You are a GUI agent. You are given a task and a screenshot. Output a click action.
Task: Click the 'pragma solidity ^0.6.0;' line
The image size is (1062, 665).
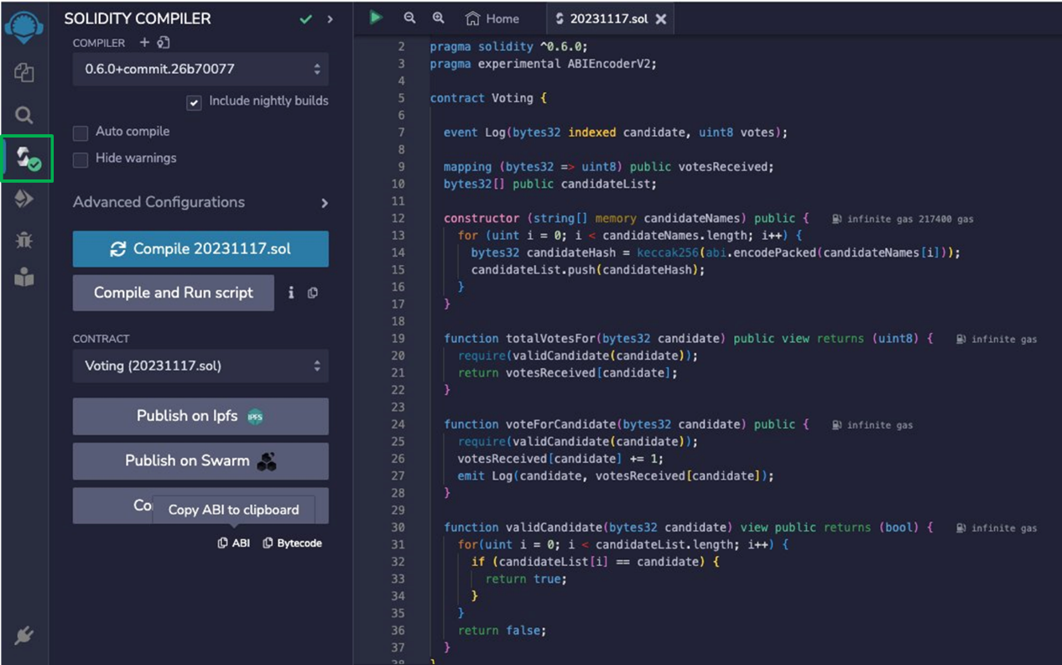click(509, 47)
